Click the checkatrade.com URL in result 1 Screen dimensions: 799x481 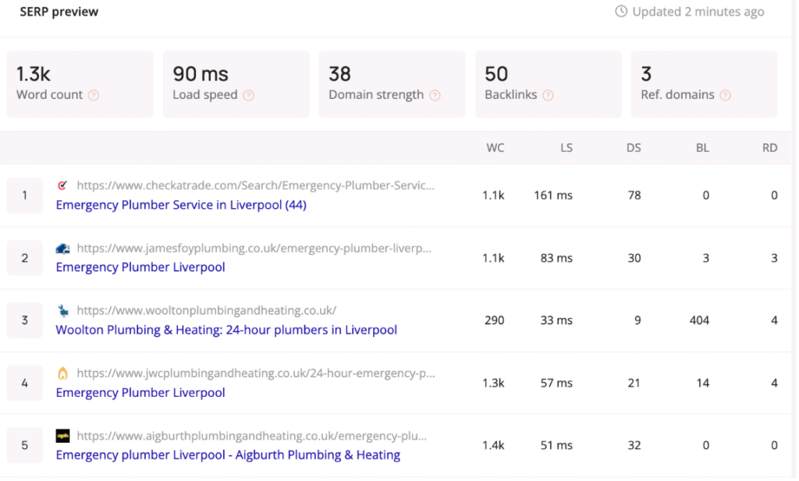click(x=255, y=186)
